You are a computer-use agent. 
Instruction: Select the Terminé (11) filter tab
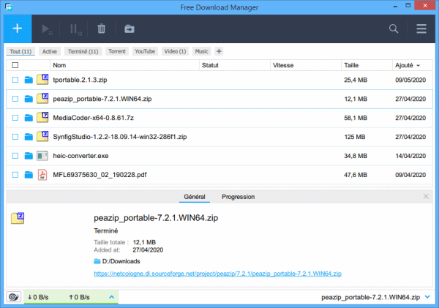pyautogui.click(x=83, y=51)
